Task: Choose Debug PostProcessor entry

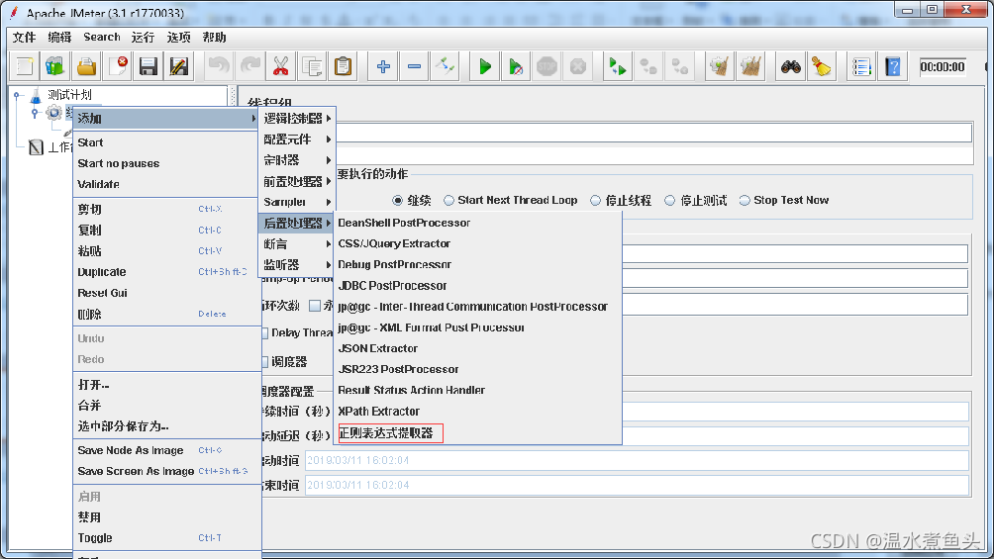Action: pos(478,265)
